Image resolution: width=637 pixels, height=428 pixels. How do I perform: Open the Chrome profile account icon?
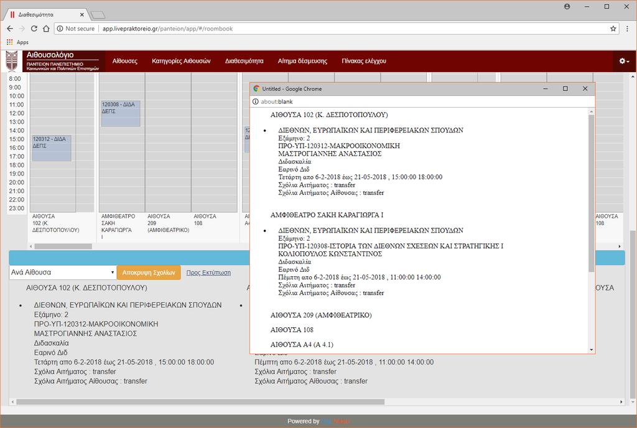pos(567,6)
